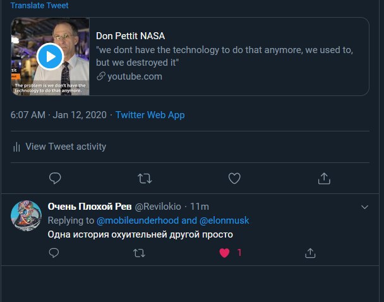Screen dimensions: 384x302
Task: Open the @elonmusk mention link
Action: click(224, 220)
